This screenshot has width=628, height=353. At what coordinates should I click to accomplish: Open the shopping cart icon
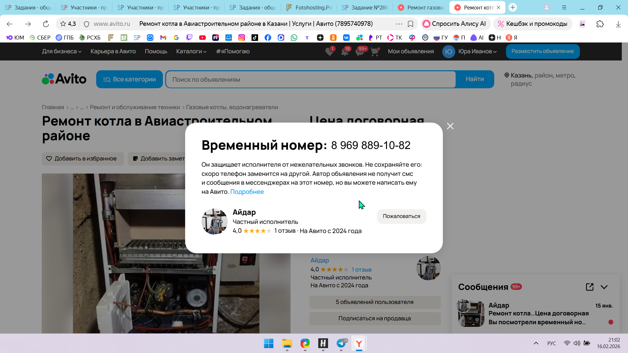[375, 52]
